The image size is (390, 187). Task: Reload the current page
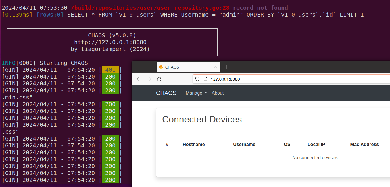pyautogui.click(x=159, y=79)
